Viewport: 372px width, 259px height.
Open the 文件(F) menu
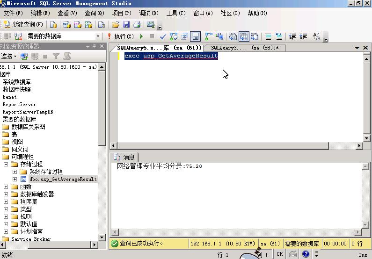click(13, 13)
